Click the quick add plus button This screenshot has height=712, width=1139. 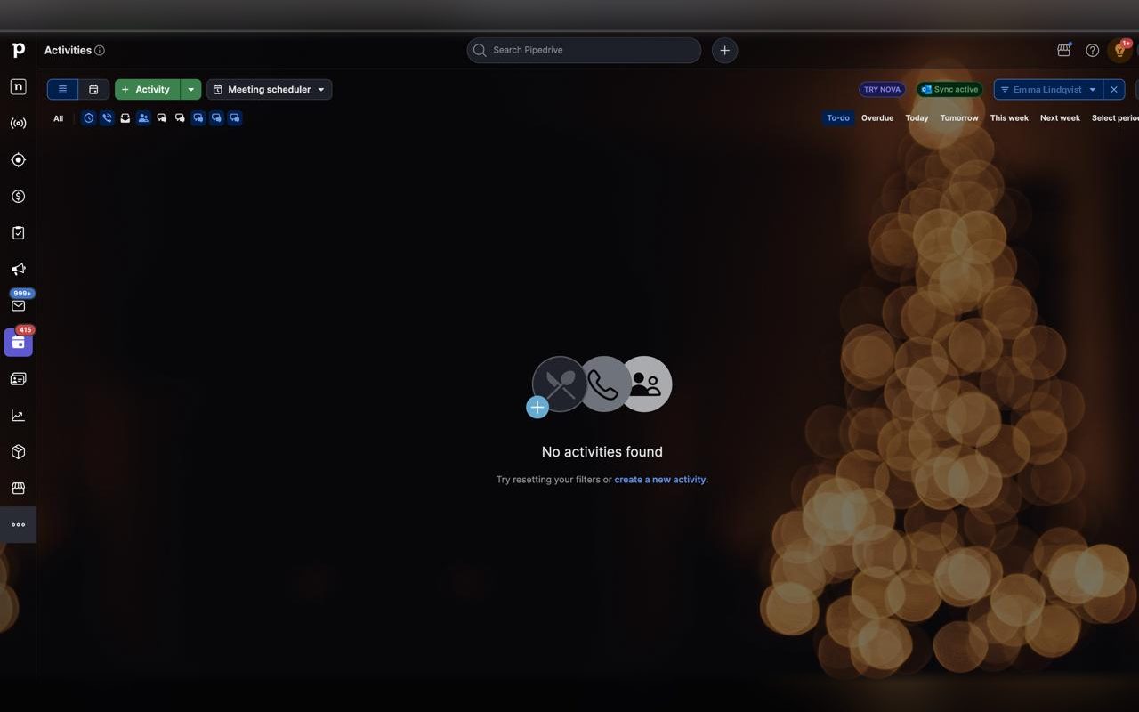click(724, 51)
